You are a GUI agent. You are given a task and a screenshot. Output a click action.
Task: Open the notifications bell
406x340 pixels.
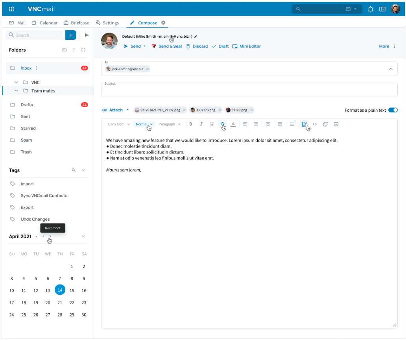pyautogui.click(x=370, y=9)
